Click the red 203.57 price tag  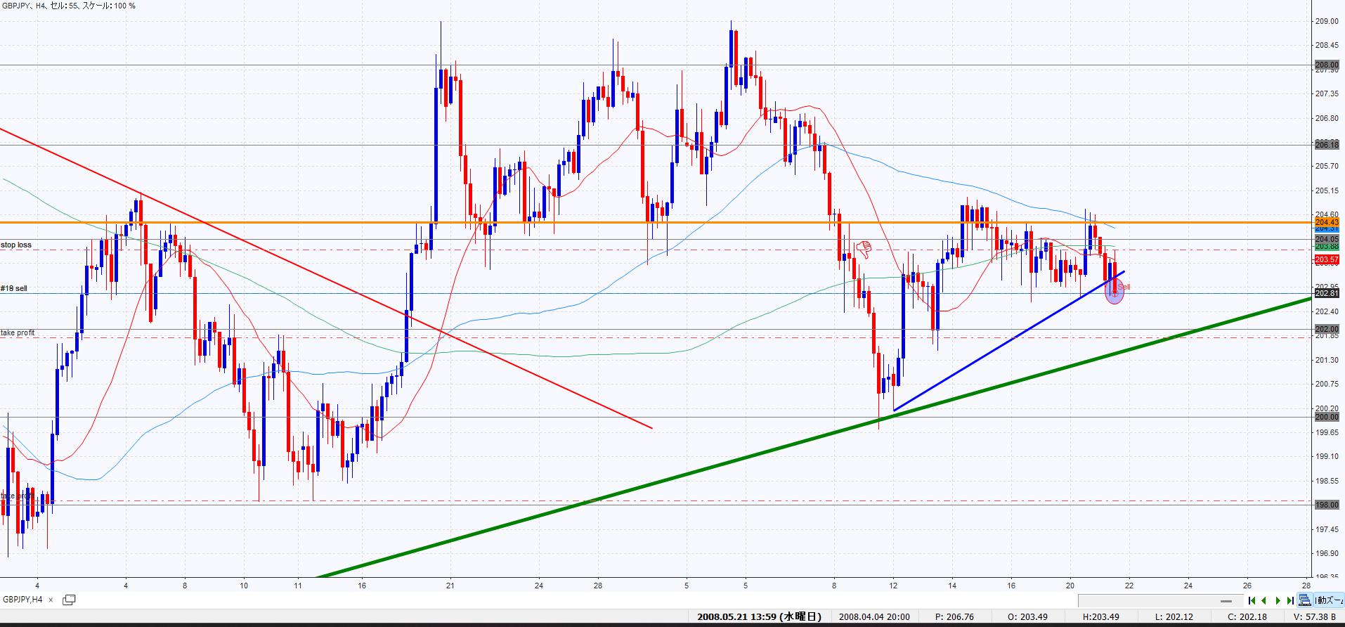pyautogui.click(x=1327, y=259)
